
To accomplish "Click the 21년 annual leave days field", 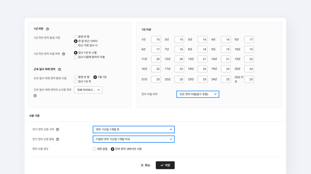I will point(156,79).
